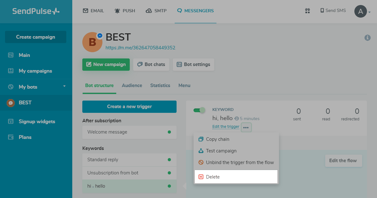Open Bot chats

pyautogui.click(x=151, y=64)
